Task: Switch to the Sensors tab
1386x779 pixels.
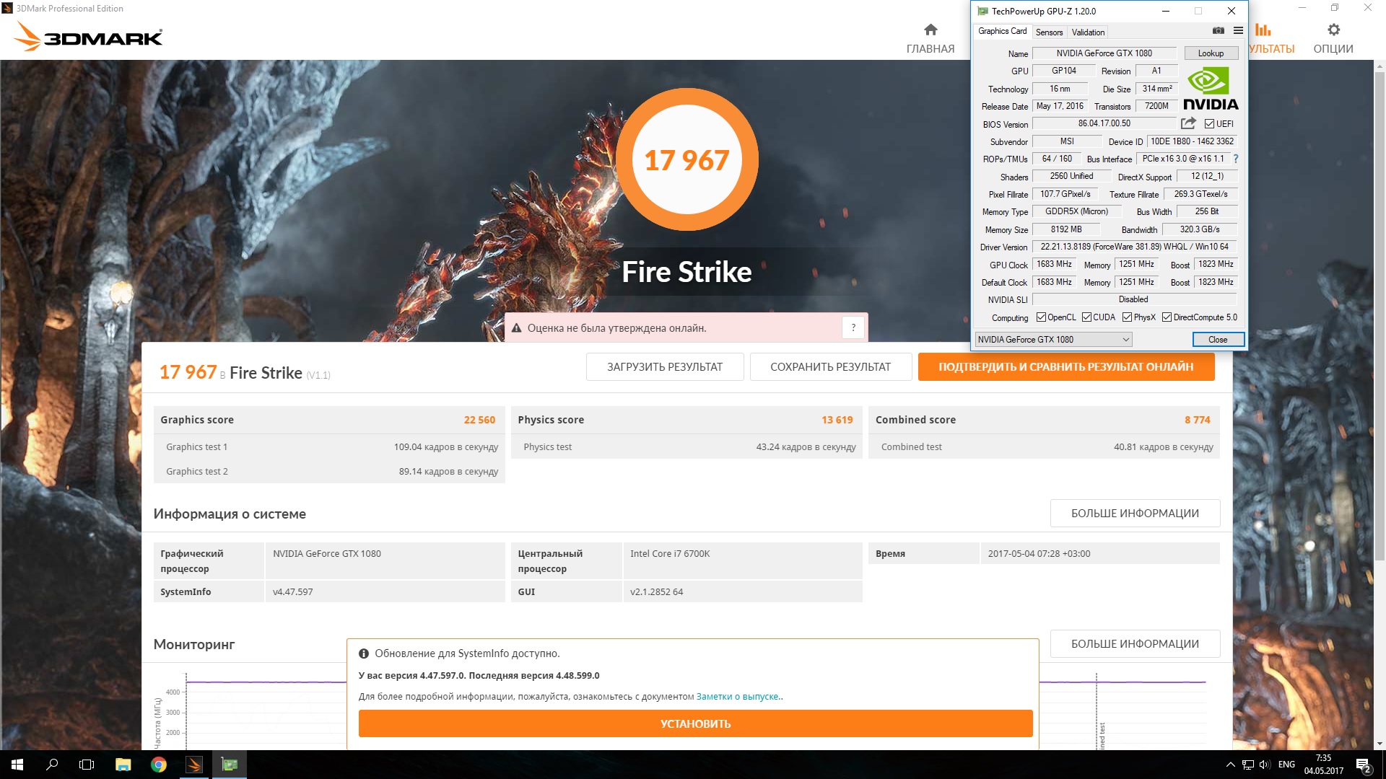Action: coord(1049,32)
